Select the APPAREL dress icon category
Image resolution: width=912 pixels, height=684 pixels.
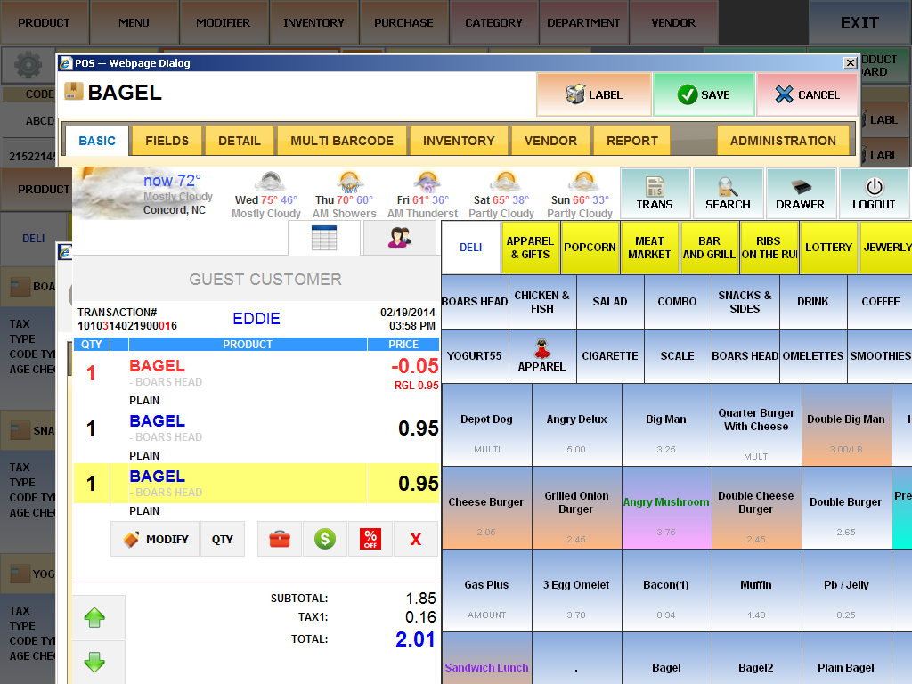point(541,356)
